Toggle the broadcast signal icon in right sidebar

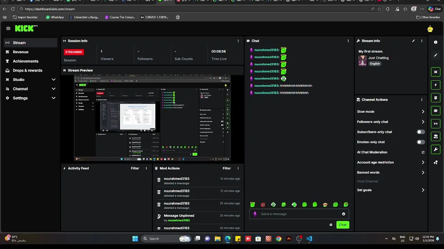click(436, 123)
